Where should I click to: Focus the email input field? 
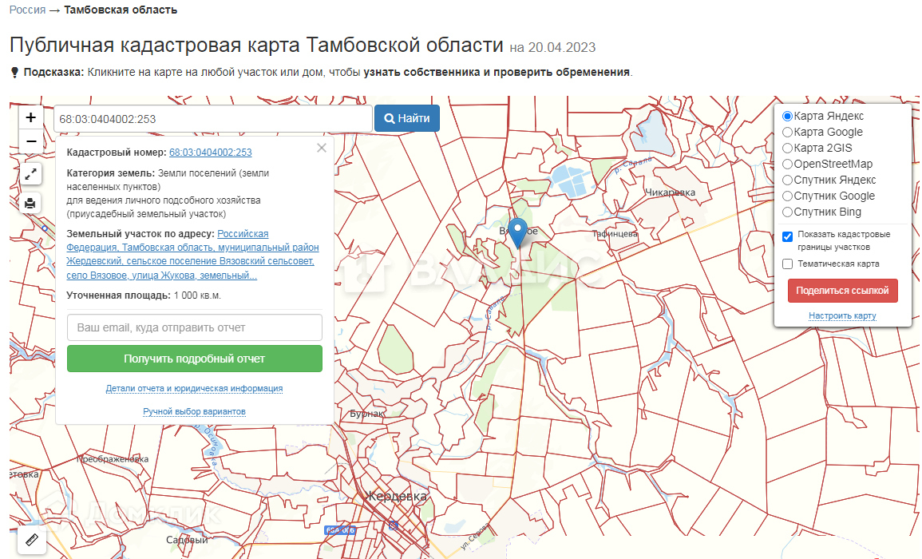click(x=195, y=327)
